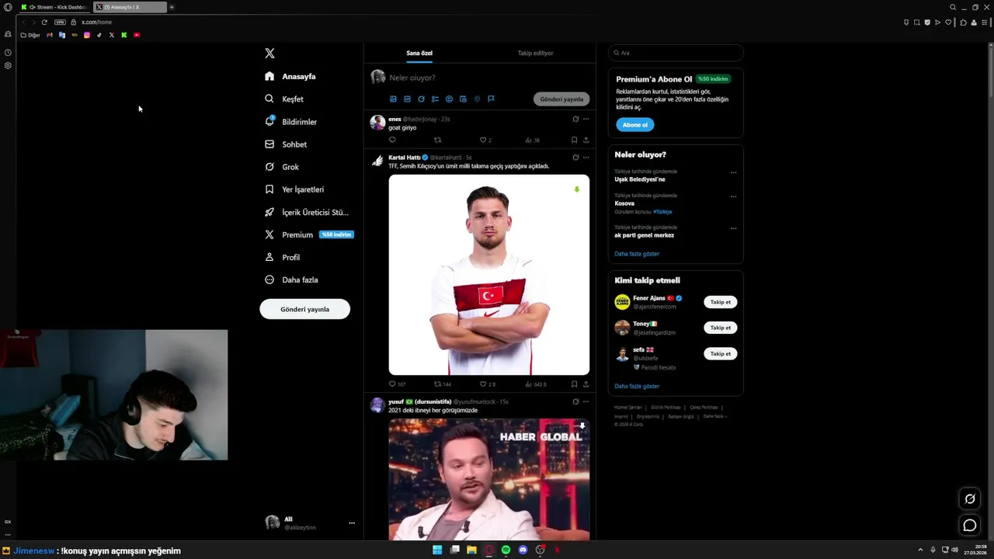Add media image in composer
The width and height of the screenshot is (994, 559).
(x=393, y=99)
